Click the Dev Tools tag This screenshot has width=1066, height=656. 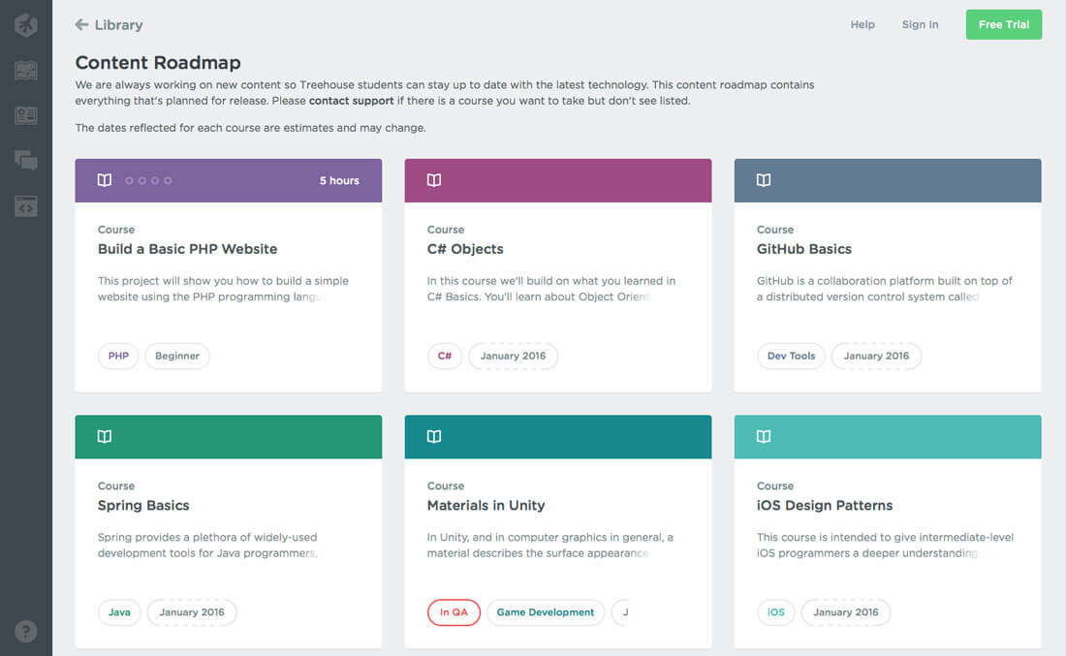click(x=791, y=356)
